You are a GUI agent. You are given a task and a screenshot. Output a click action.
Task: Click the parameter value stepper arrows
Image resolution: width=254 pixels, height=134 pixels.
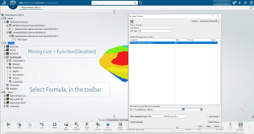[201, 109]
